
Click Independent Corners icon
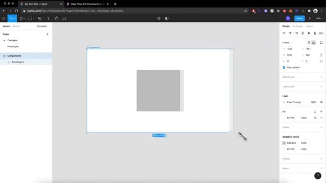tap(321, 61)
